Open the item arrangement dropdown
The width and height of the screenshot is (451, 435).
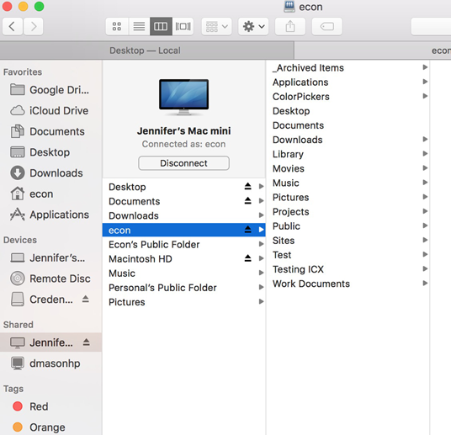216,26
